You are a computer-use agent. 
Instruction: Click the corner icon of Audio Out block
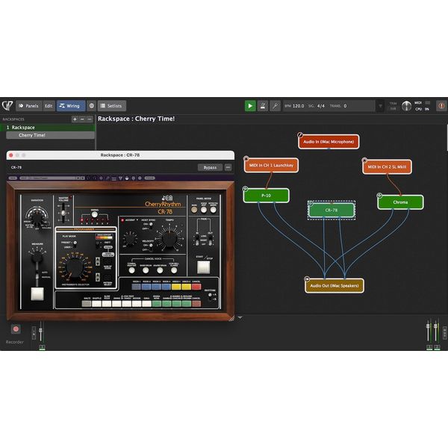(x=307, y=279)
